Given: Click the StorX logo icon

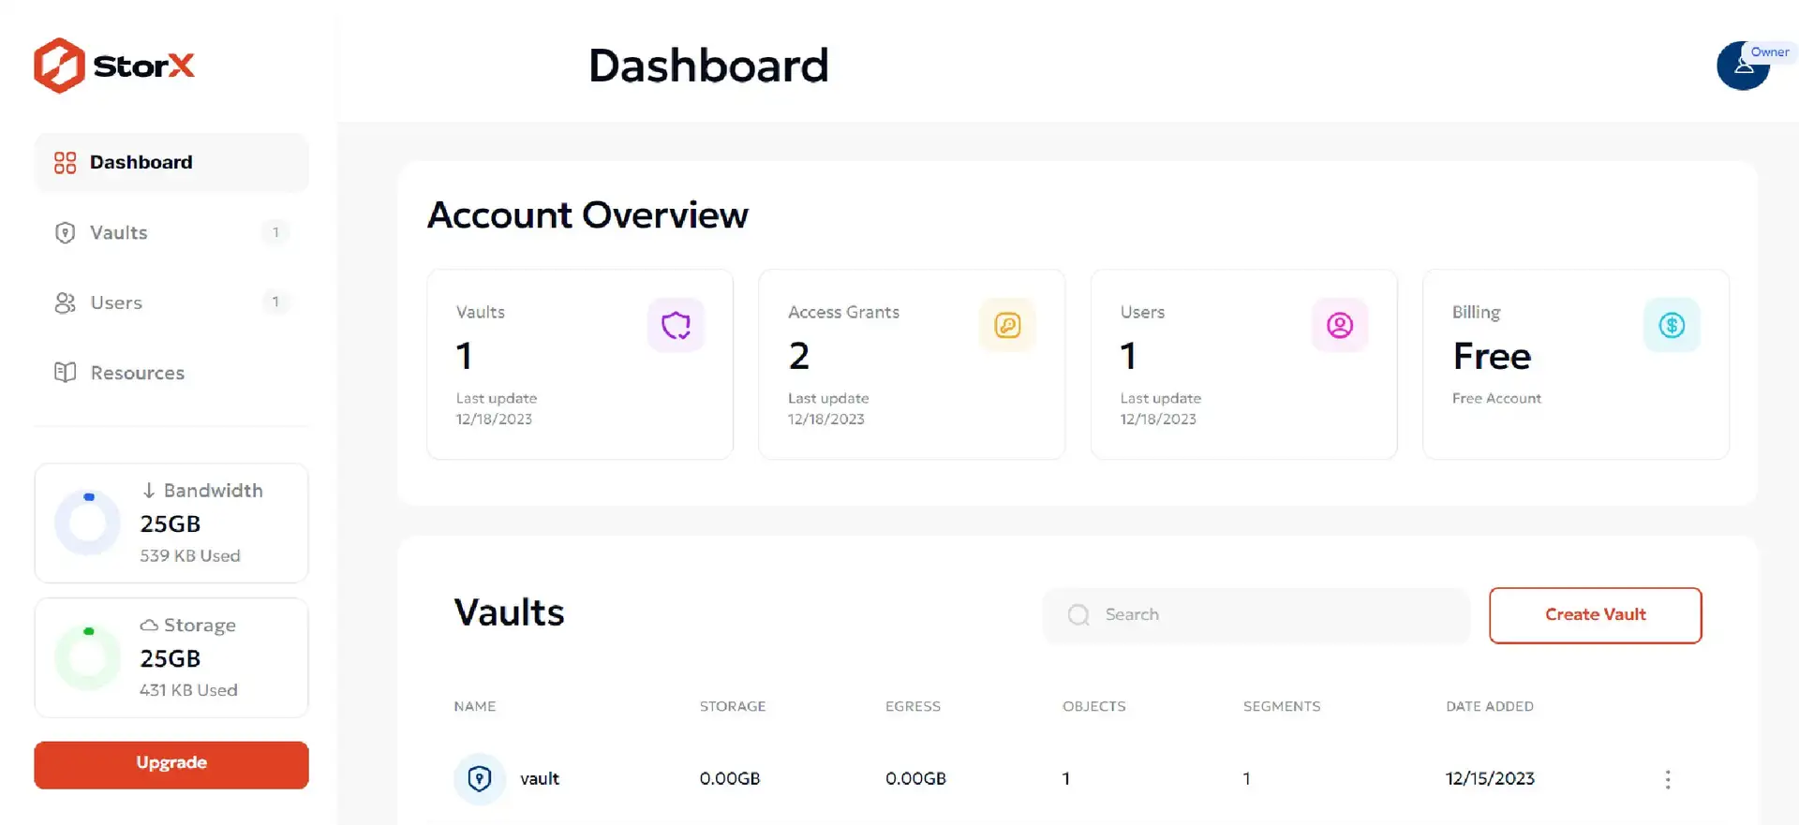Looking at the screenshot, I should (x=59, y=66).
